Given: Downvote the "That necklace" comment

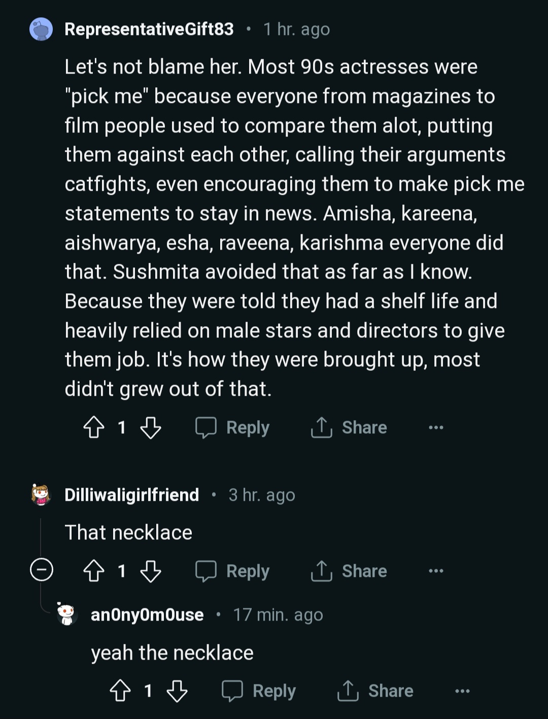Looking at the screenshot, I should tap(150, 571).
